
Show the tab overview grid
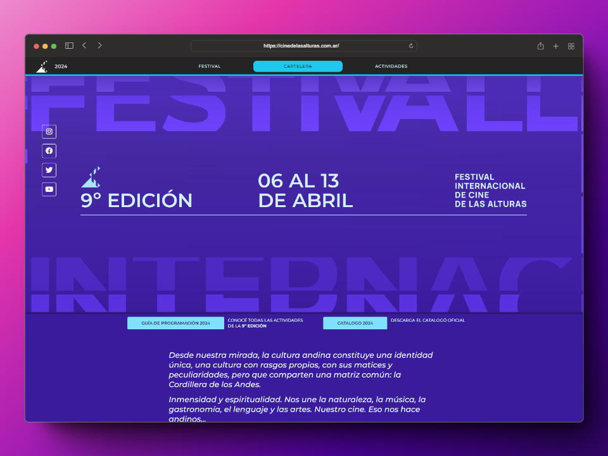click(x=571, y=46)
